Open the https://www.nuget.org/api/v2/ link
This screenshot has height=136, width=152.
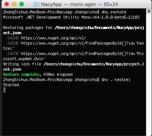[53, 38]
